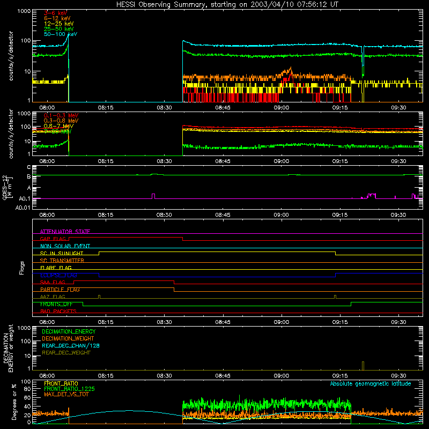
Task: Select the 25-50 keV legend label
Action: pyautogui.click(x=58, y=29)
